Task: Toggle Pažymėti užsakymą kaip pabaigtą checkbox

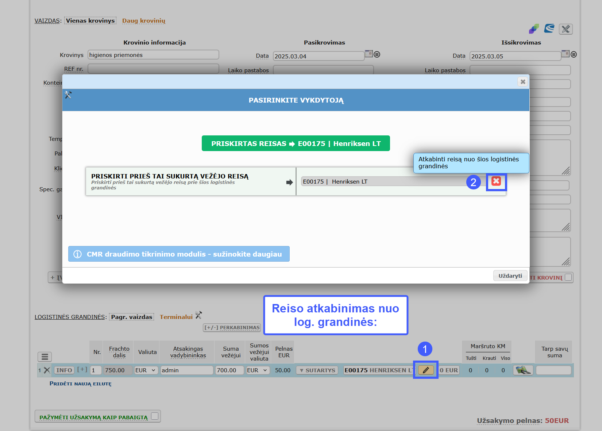Action: 155,416
